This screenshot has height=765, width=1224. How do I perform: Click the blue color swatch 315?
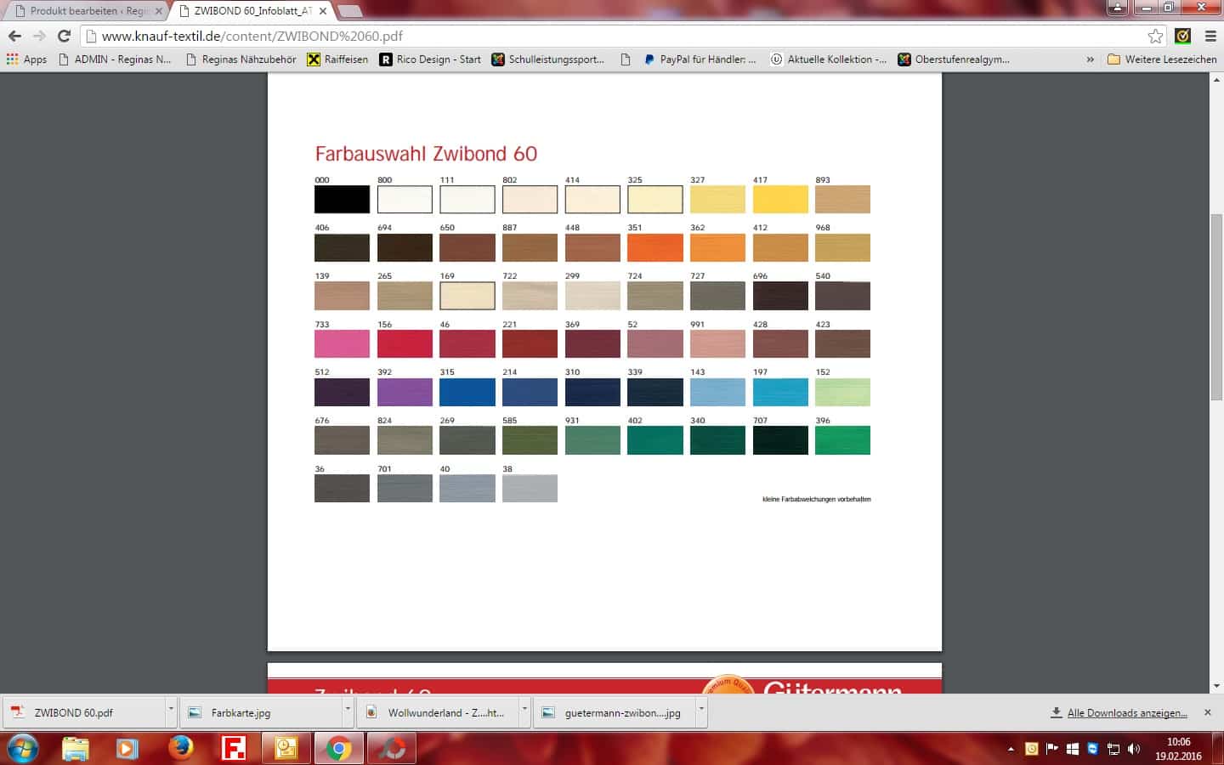(467, 392)
